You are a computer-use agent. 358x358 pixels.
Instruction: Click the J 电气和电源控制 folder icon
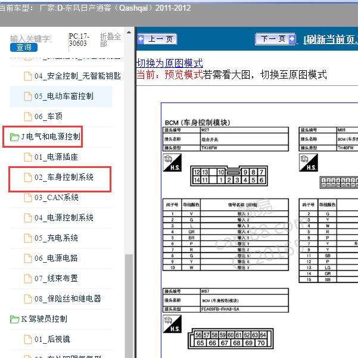(x=15, y=137)
